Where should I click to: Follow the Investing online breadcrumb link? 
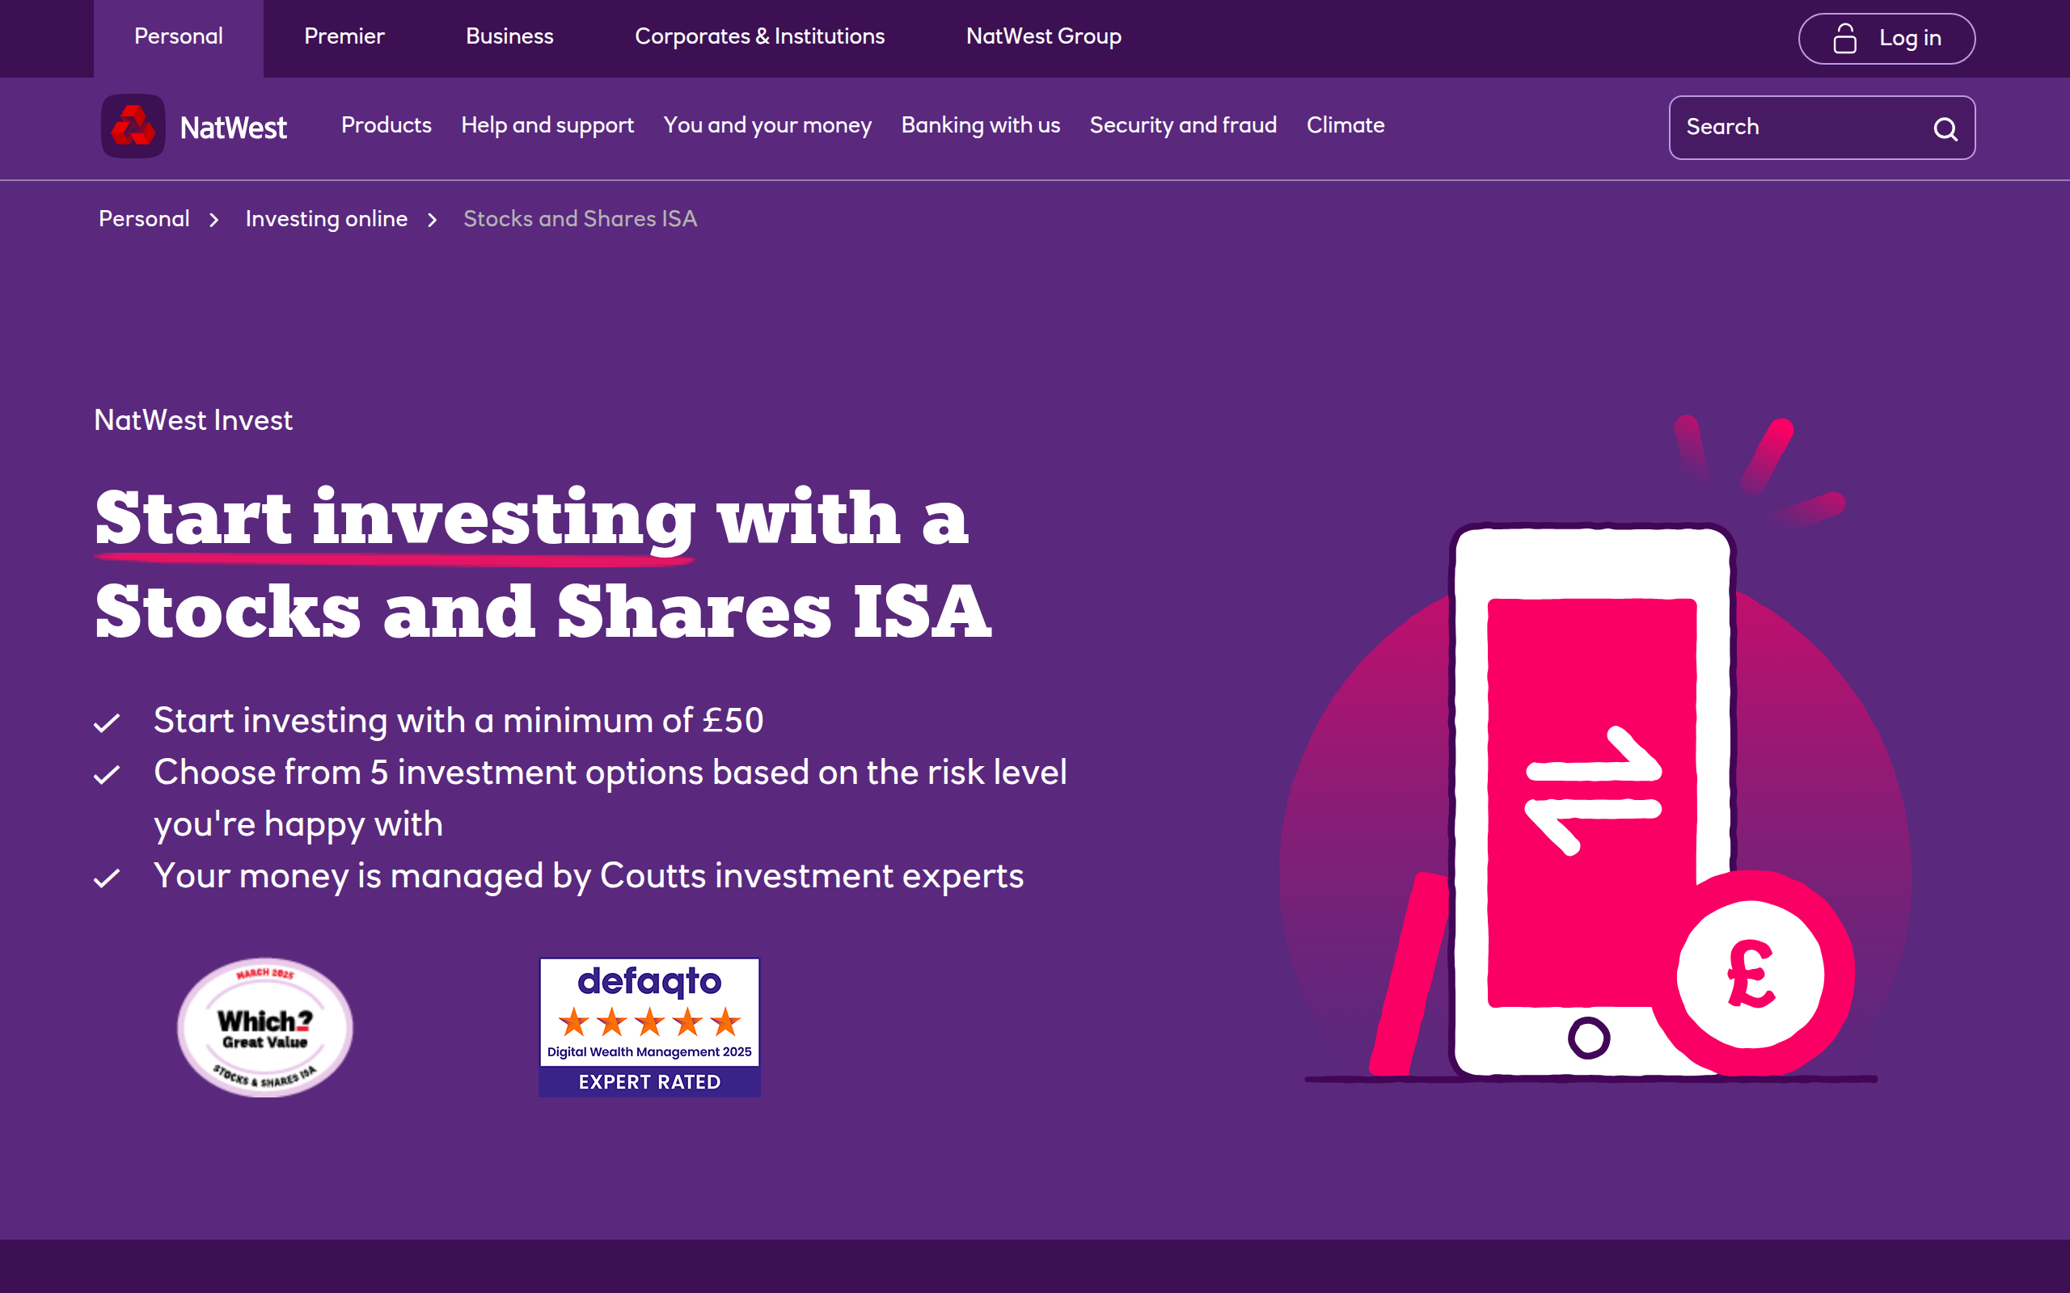[x=326, y=219]
